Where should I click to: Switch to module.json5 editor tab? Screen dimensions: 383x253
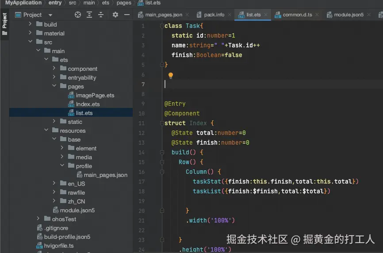(349, 15)
